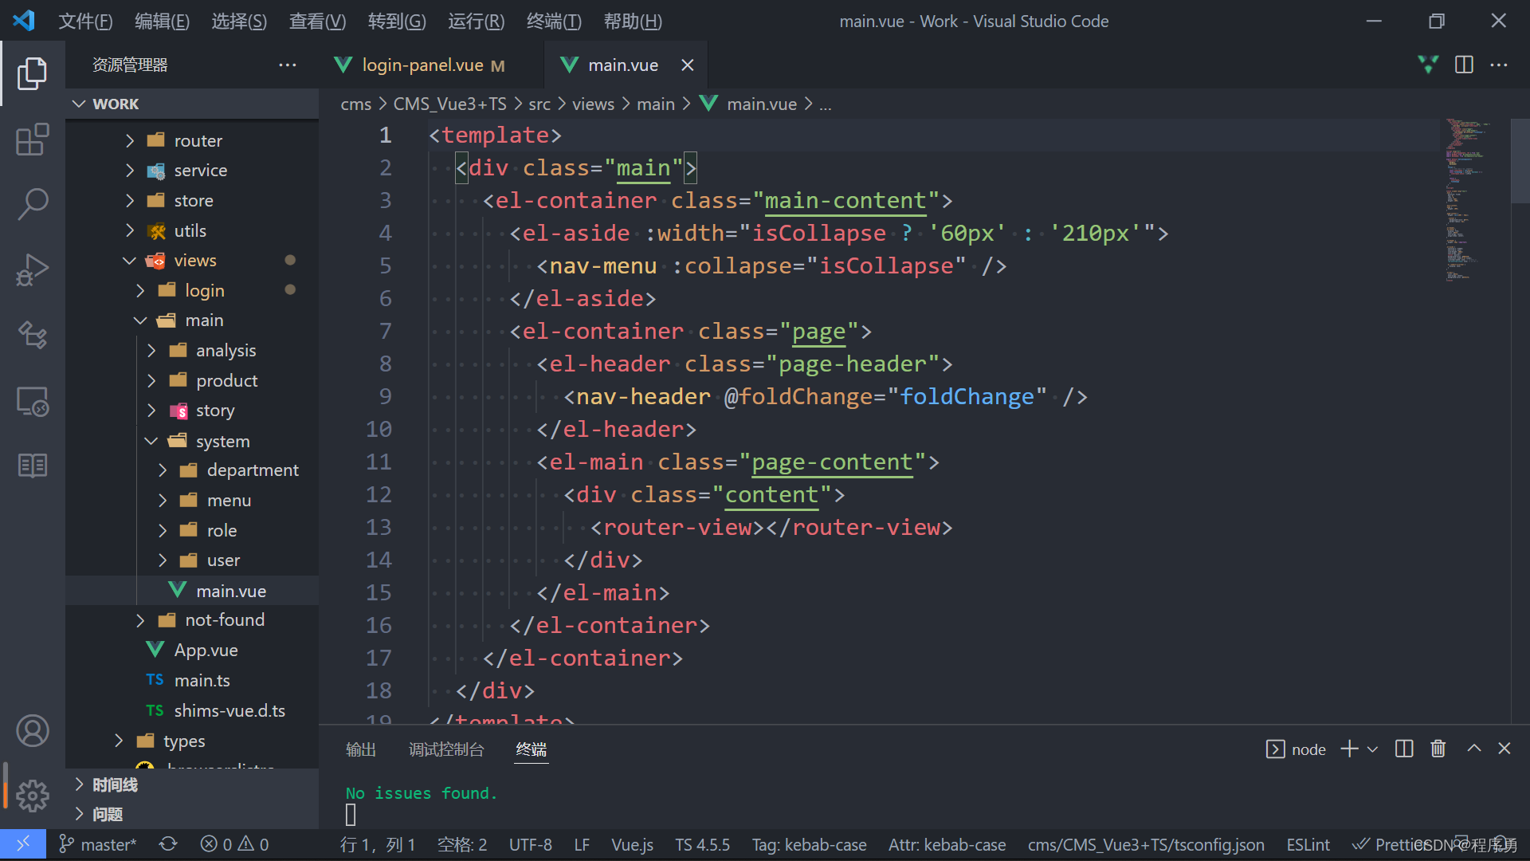Expand the timeline section
This screenshot has height=861, width=1530.
coord(191,784)
